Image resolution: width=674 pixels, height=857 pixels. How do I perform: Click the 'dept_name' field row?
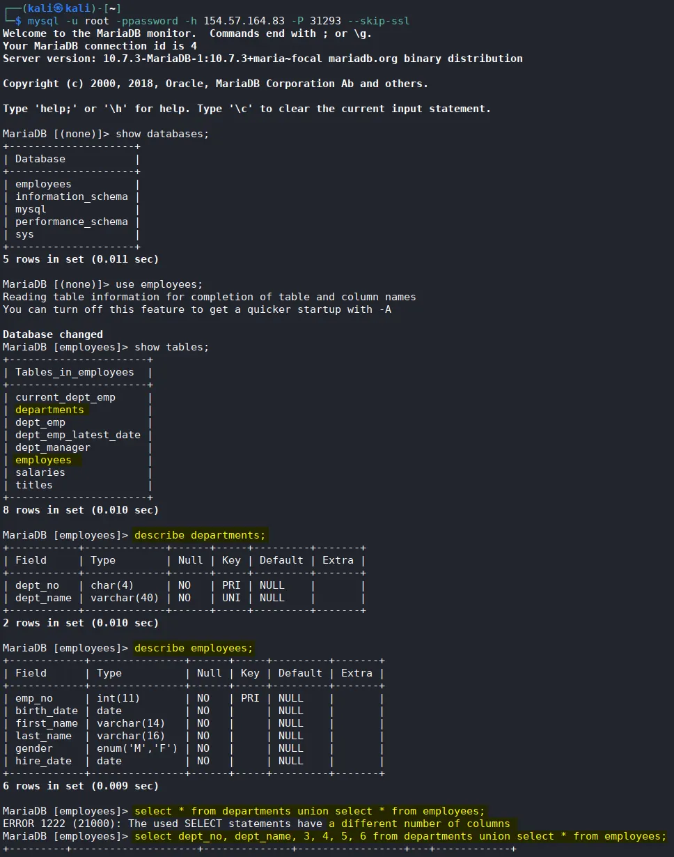point(184,598)
